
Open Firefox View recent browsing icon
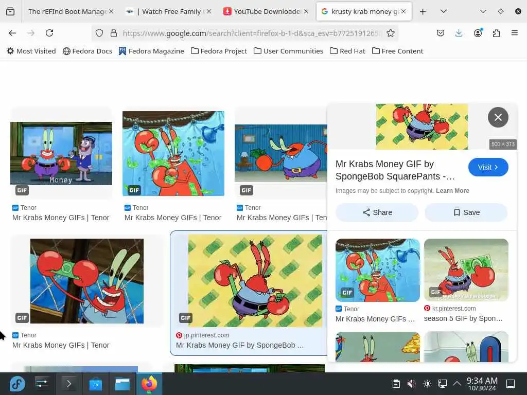coord(10,11)
